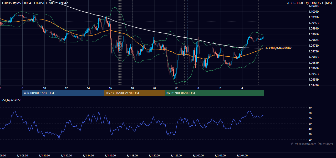Click the 8/2 04:00 date label
The width and height of the screenshot is (336, 158).
click(x=242, y=156)
